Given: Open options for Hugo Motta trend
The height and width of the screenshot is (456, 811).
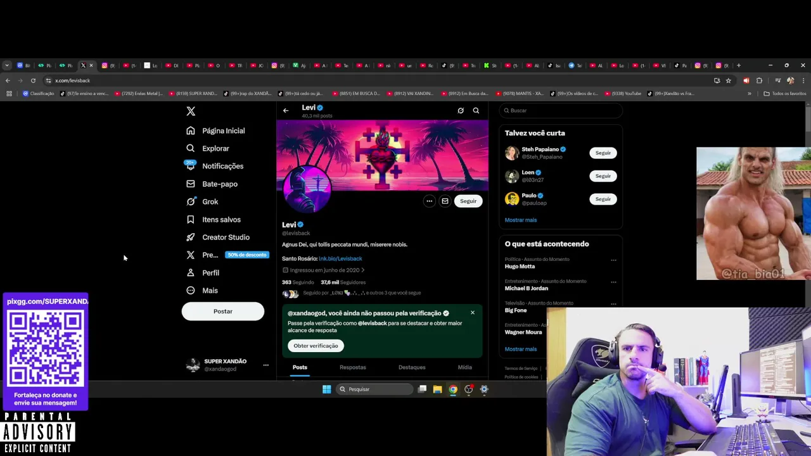Looking at the screenshot, I should pyautogui.click(x=613, y=260).
